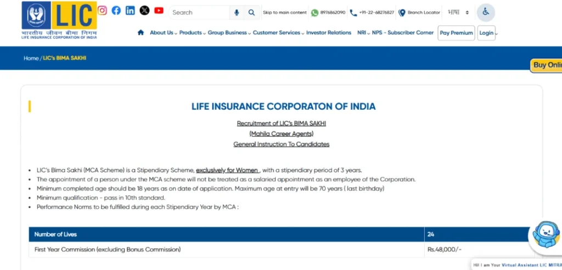Open LIC's Instagram page icon
562x270 pixels.
coord(102,10)
